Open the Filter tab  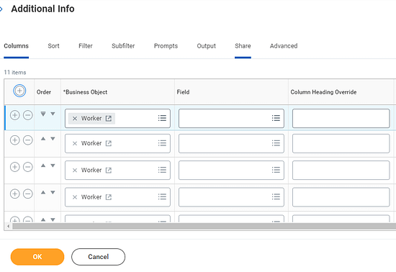point(86,46)
